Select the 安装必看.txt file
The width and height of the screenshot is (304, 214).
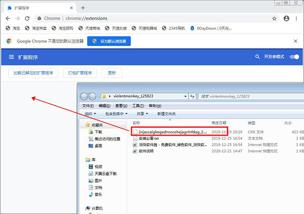click(x=146, y=138)
